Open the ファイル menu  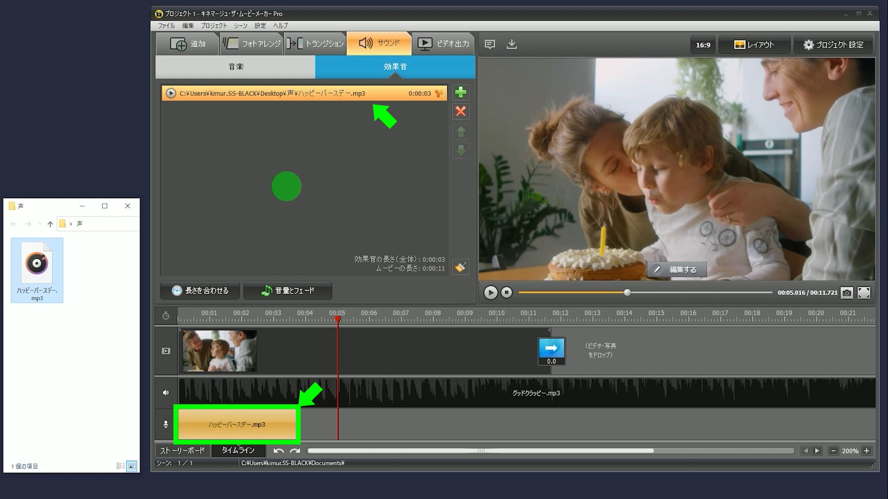pyautogui.click(x=166, y=26)
